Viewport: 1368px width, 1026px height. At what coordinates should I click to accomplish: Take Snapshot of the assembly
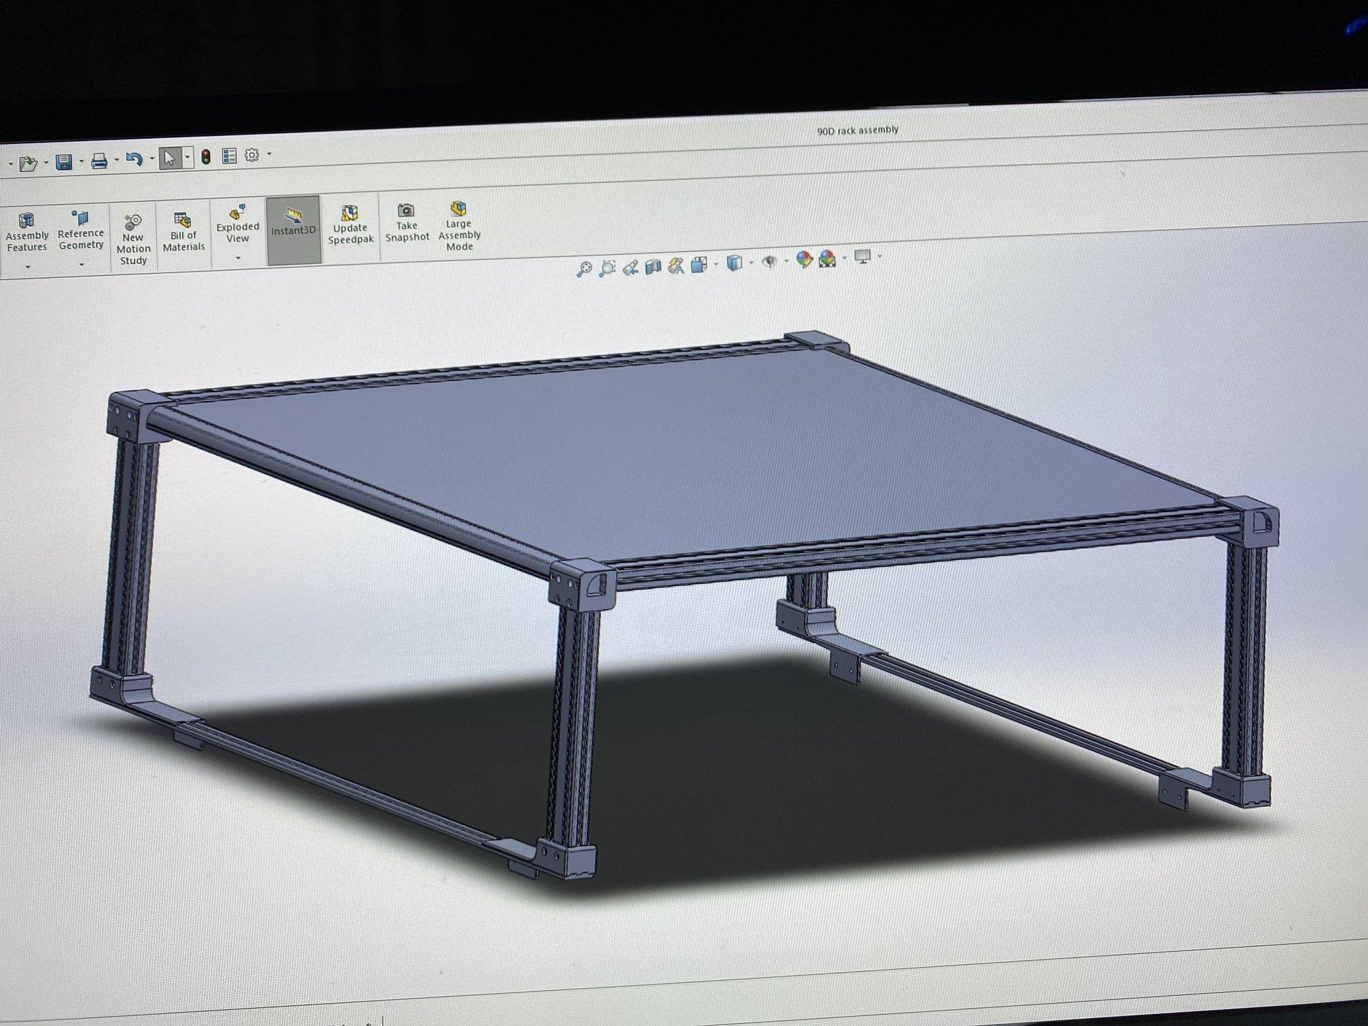[407, 222]
